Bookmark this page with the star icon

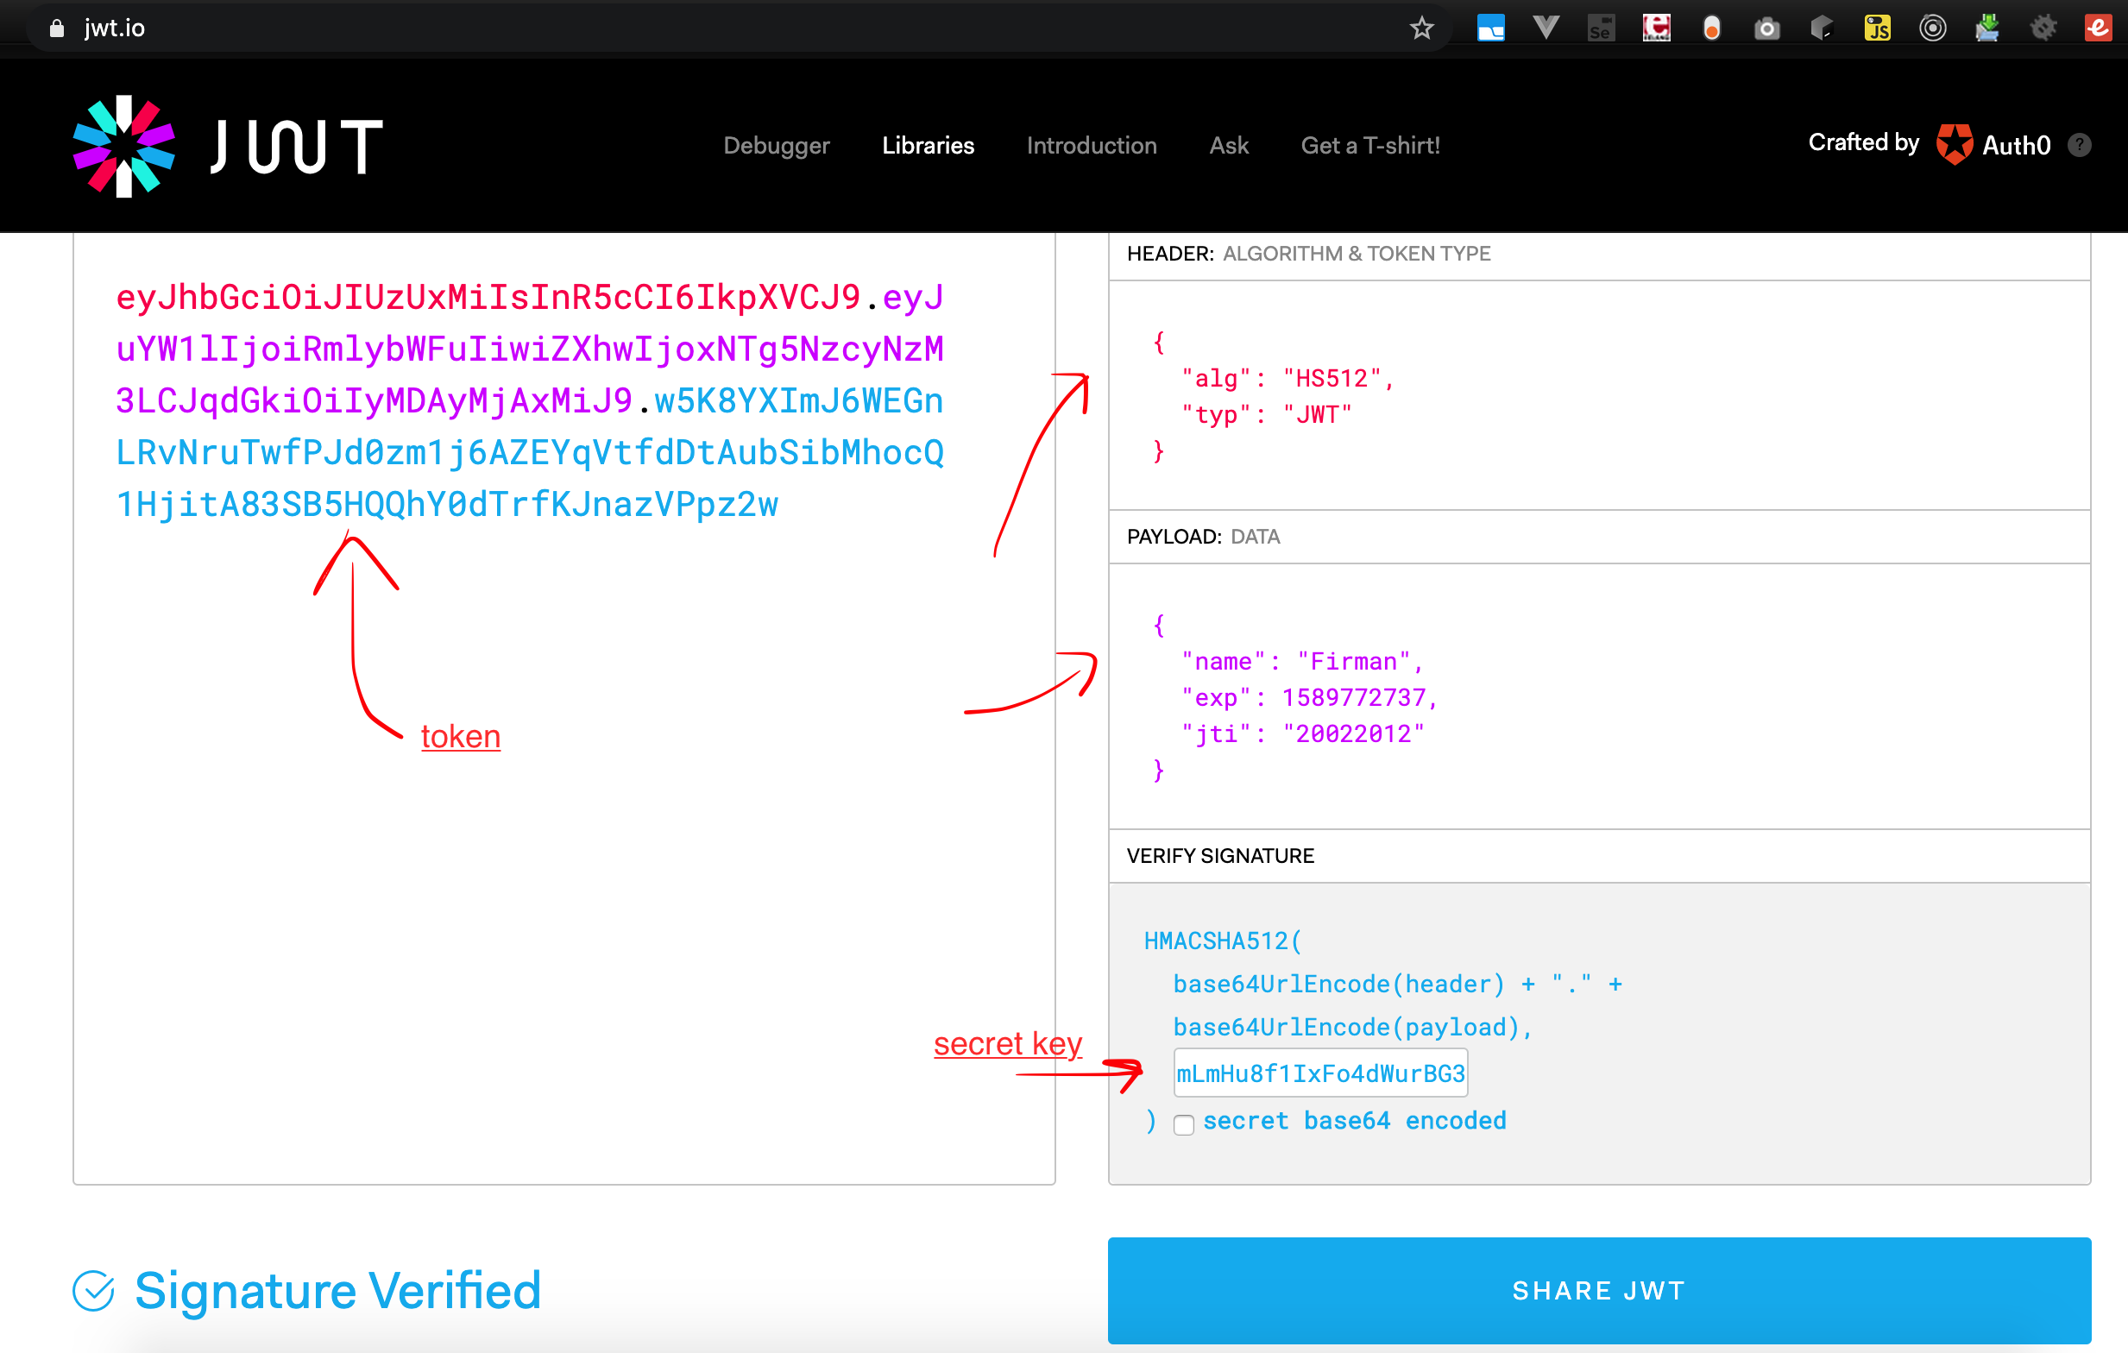click(1422, 28)
